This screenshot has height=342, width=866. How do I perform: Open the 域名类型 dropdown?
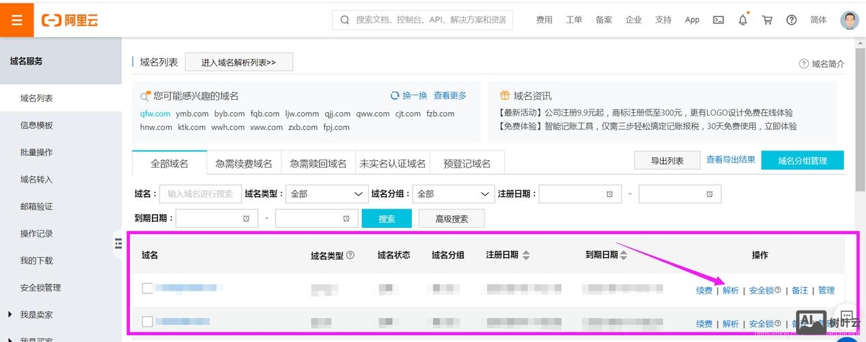326,194
